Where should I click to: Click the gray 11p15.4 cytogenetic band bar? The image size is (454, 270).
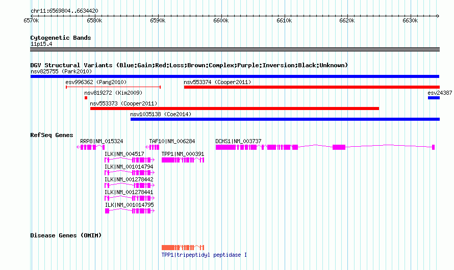tap(235, 49)
